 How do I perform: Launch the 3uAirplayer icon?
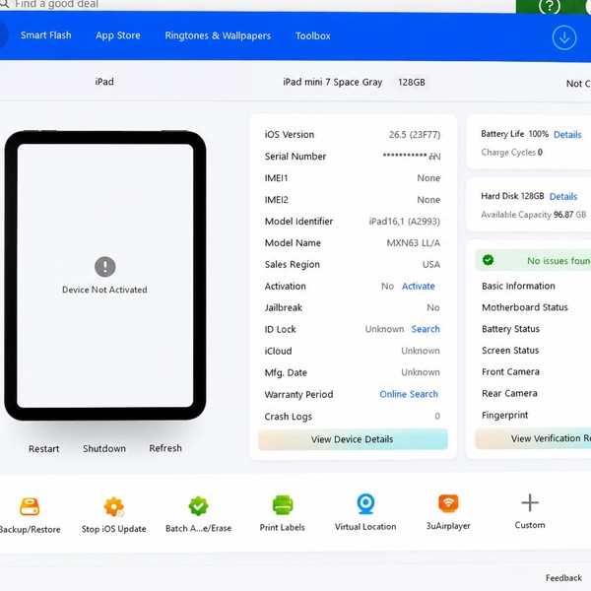[x=448, y=503]
